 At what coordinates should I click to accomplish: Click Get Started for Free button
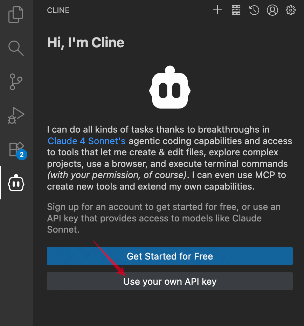tap(170, 256)
